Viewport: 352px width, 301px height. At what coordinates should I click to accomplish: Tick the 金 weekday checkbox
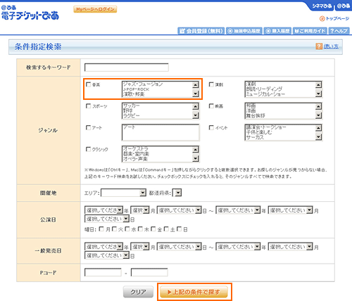pyautogui.click(x=153, y=229)
